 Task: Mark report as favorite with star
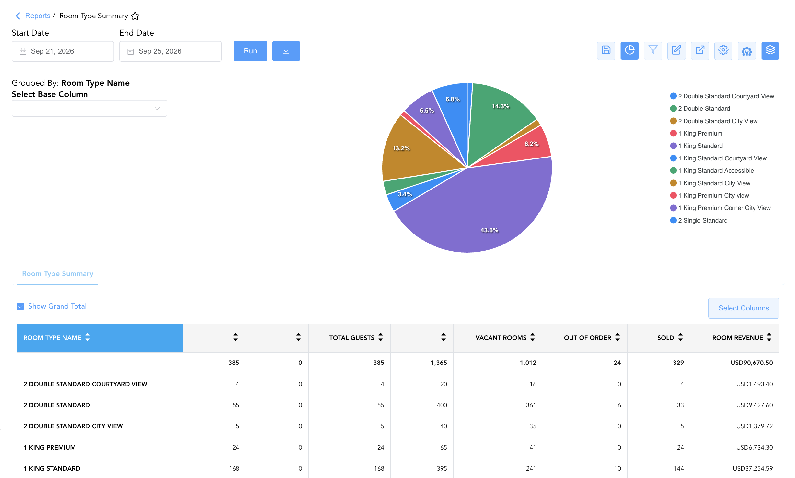[x=135, y=16]
